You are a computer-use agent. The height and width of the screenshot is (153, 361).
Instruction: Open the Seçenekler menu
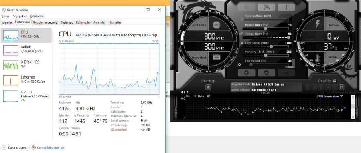click(x=20, y=16)
